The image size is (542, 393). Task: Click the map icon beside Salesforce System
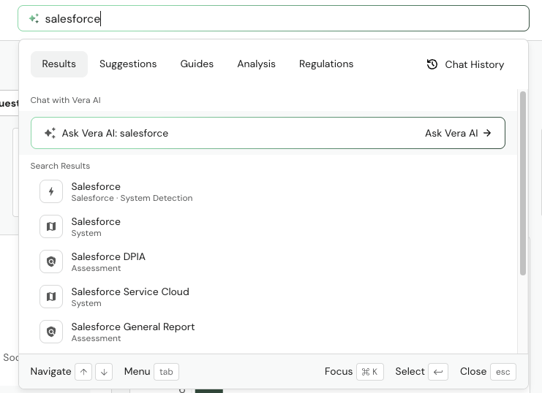51,226
